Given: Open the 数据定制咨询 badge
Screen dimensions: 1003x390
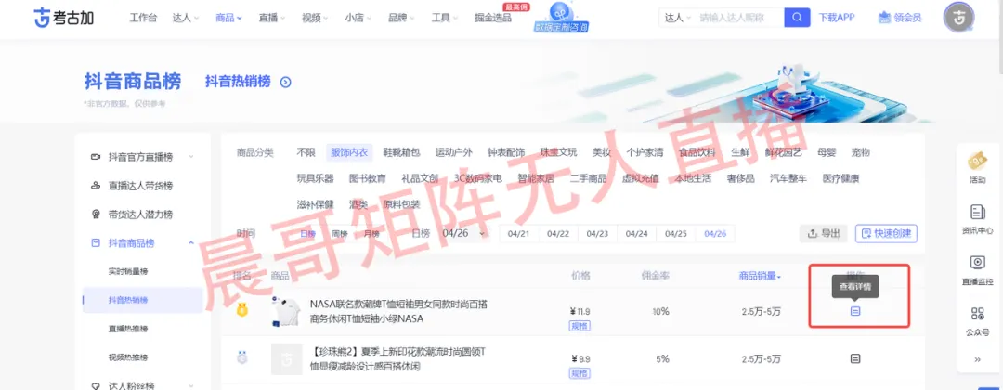Looking at the screenshot, I should coord(561,18).
